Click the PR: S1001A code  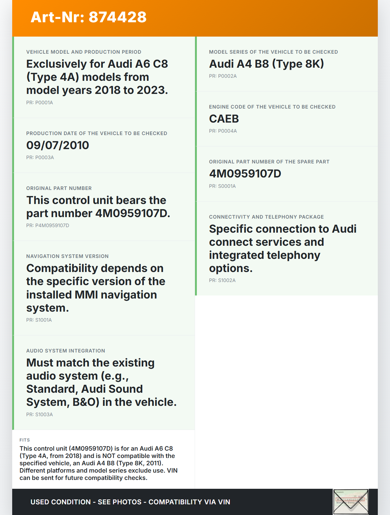pyautogui.click(x=39, y=320)
